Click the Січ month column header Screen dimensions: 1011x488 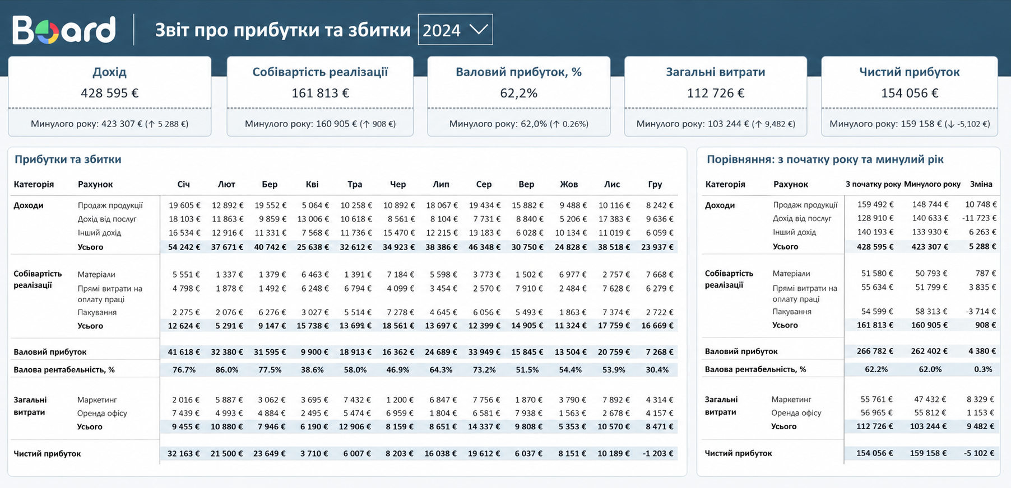point(183,184)
